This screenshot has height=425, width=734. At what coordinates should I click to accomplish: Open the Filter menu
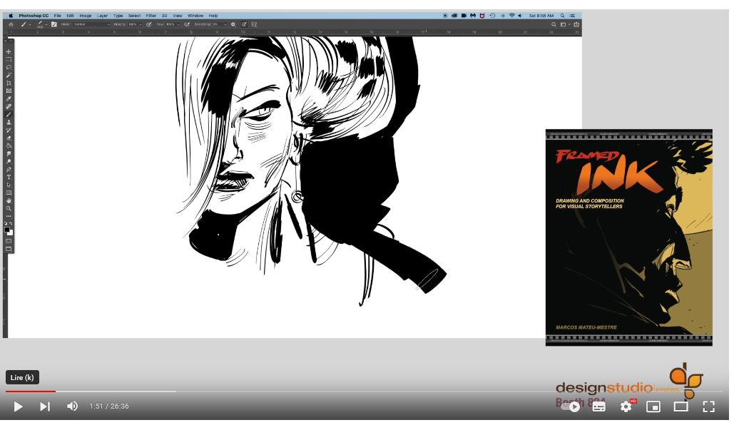(x=151, y=16)
